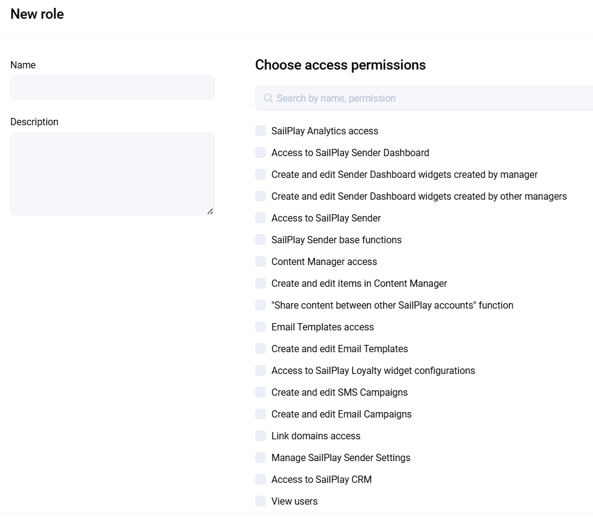The height and width of the screenshot is (521, 593).
Task: Select Link domains access checkbox
Action: click(261, 436)
